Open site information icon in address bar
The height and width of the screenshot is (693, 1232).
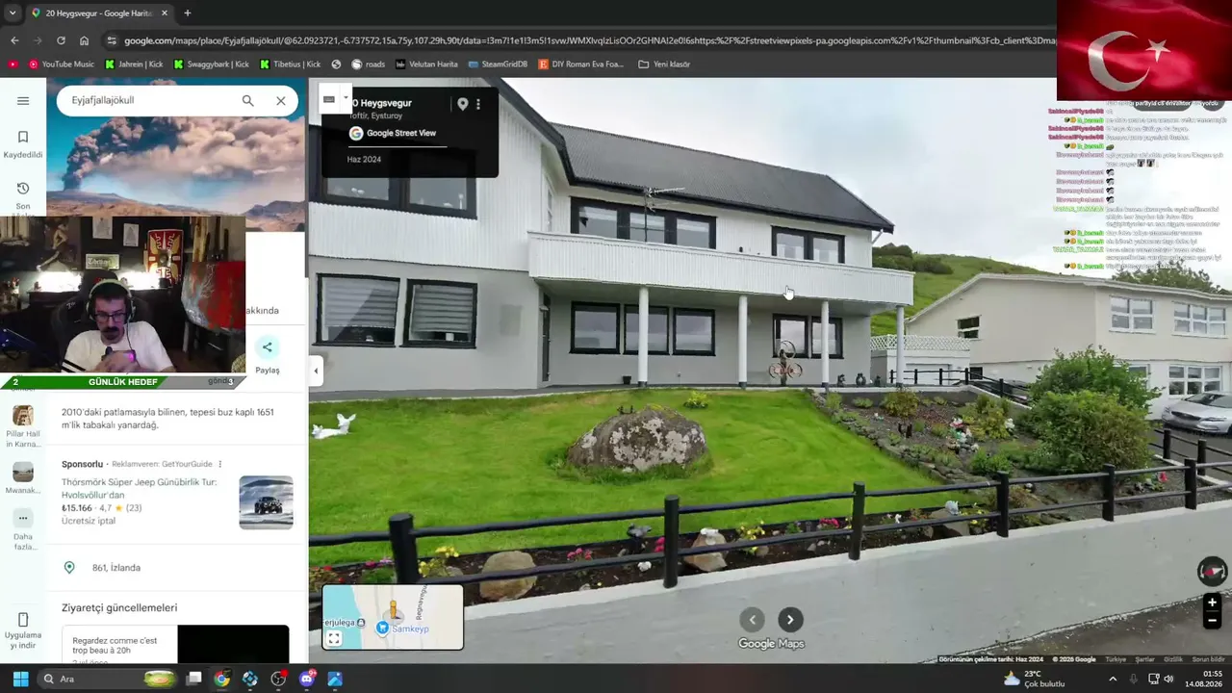[x=112, y=40]
